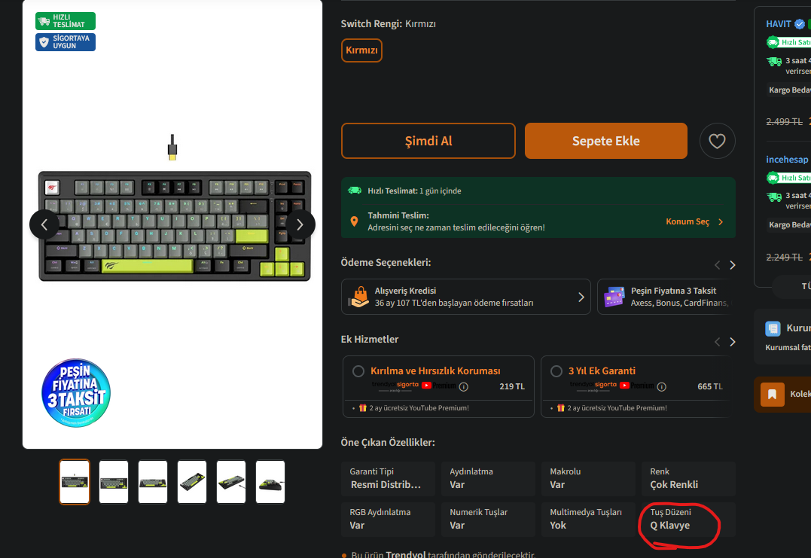The image size is (811, 558).
Task: Open the Alışveriş Kredisi payment option chevron
Action: pos(581,297)
